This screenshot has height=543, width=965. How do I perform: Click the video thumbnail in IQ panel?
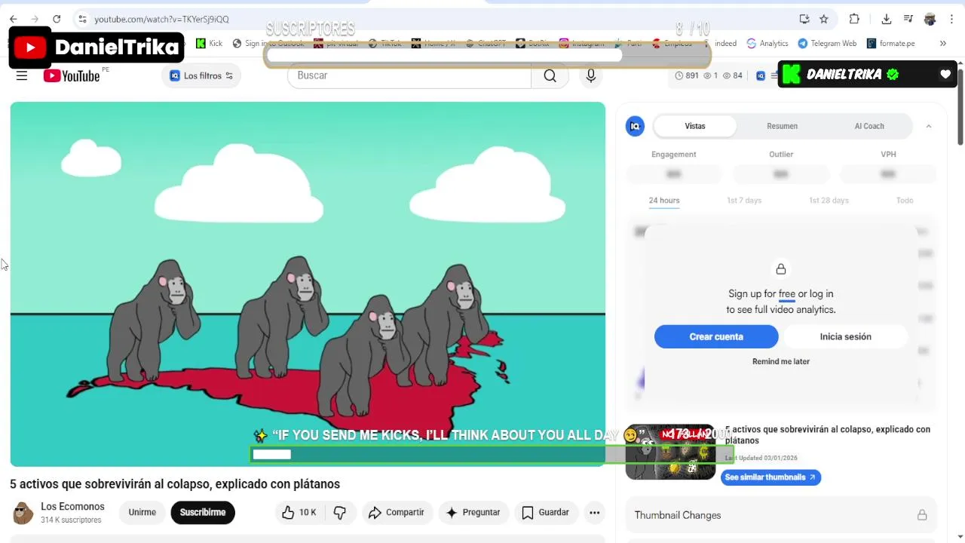pyautogui.click(x=670, y=452)
